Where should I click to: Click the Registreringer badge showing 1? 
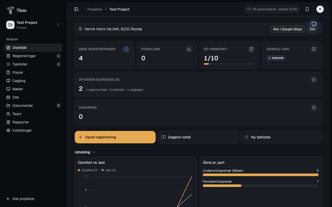pos(59,56)
